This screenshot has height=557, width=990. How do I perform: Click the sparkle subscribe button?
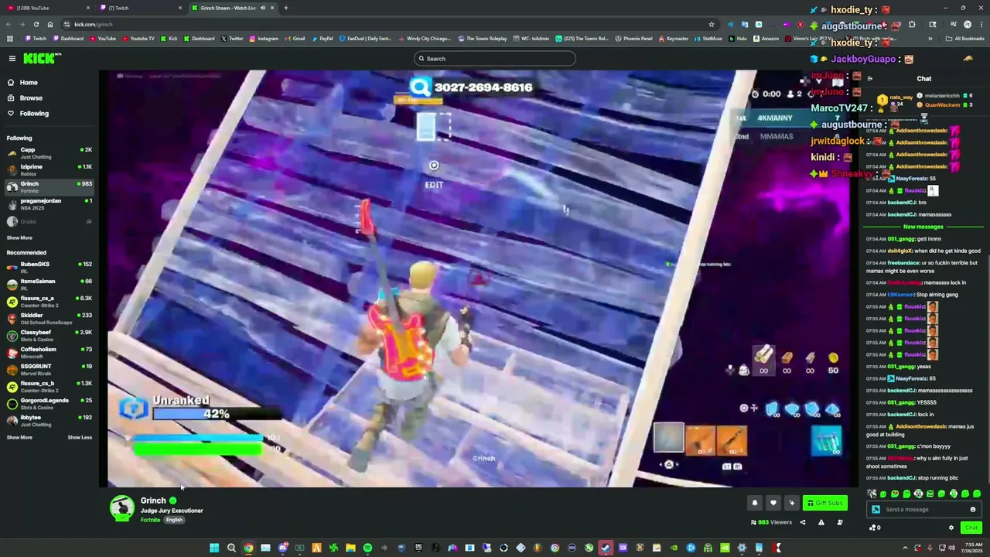click(x=791, y=503)
